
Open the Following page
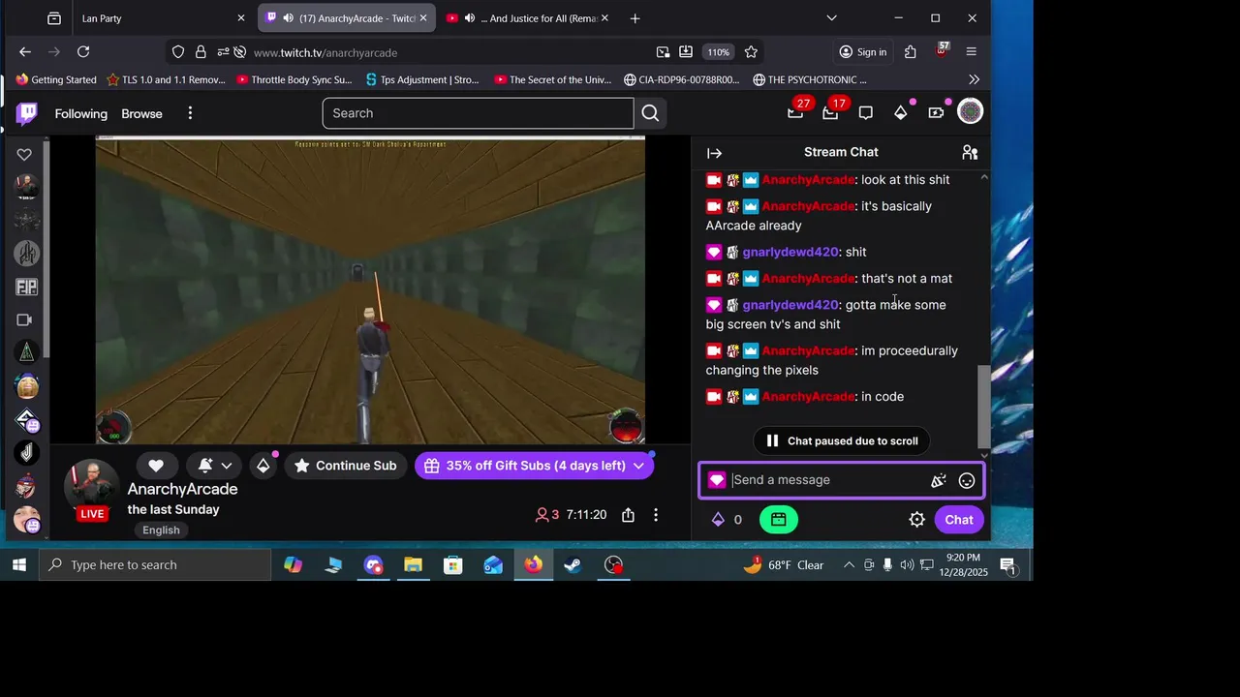click(x=80, y=113)
